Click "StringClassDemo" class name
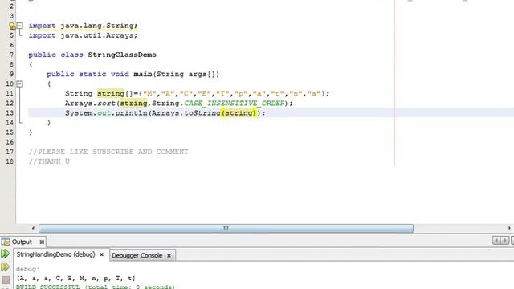 point(122,55)
